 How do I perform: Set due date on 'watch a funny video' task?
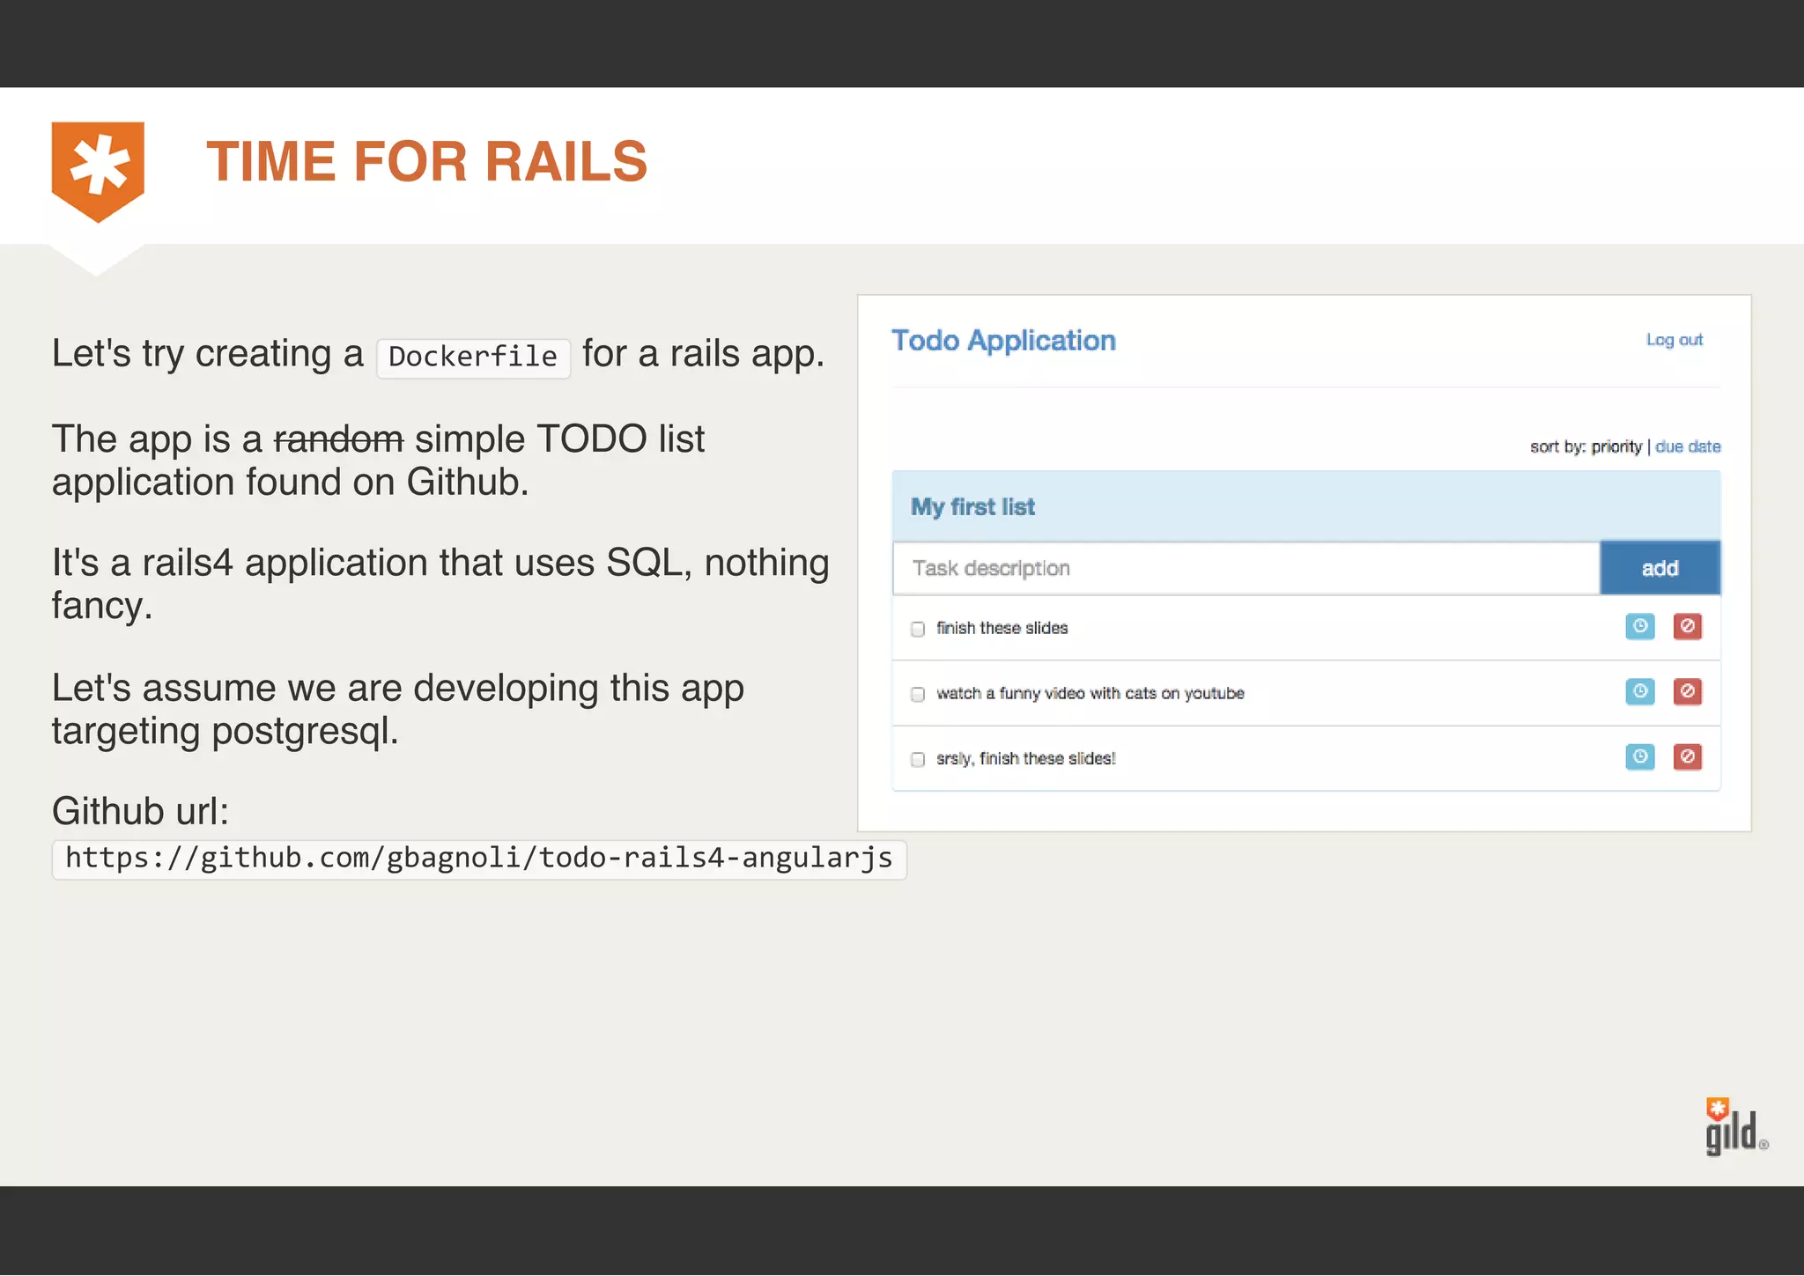point(1639,691)
